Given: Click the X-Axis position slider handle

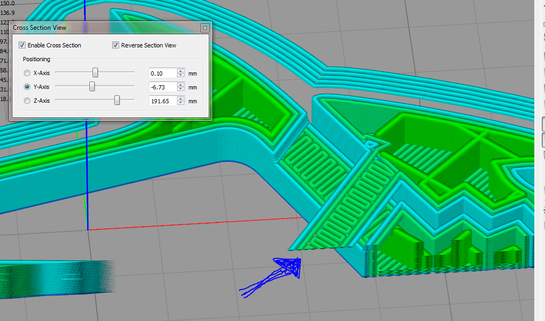Looking at the screenshot, I should pos(95,72).
